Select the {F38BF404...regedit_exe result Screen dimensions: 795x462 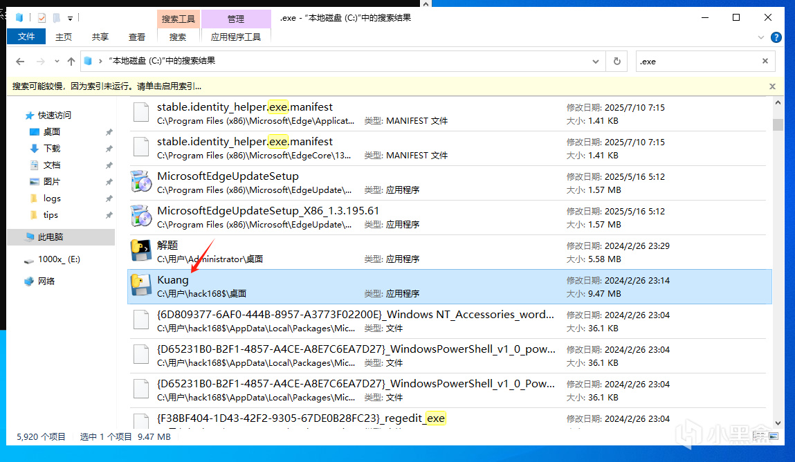point(448,418)
